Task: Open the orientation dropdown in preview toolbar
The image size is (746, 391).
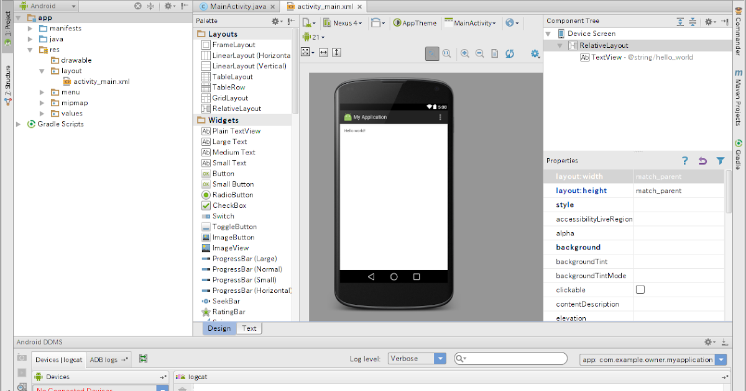Action: click(378, 23)
